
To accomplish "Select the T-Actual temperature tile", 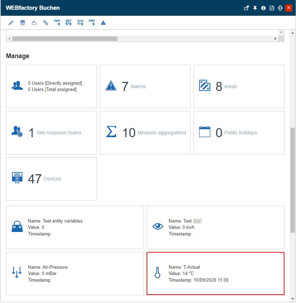I will [215, 273].
